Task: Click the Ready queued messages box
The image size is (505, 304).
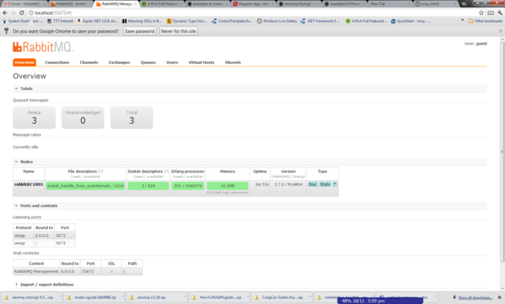Action: (x=34, y=118)
